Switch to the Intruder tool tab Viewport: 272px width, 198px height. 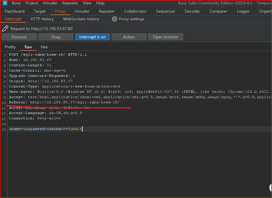[x=82, y=11]
